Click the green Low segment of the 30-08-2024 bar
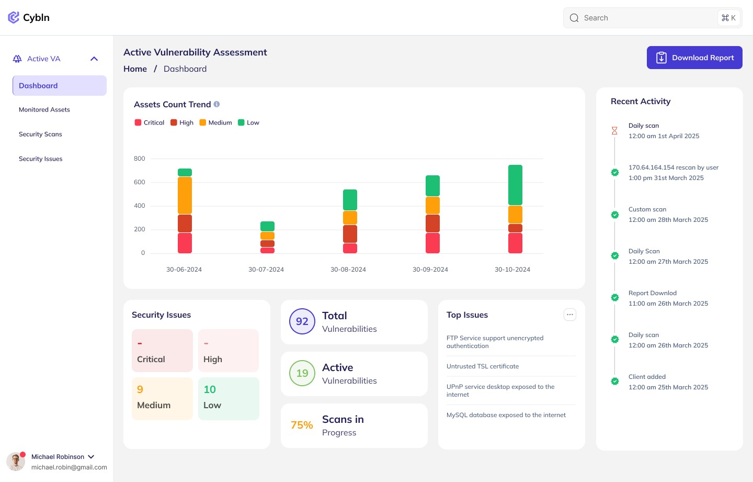 [350, 200]
